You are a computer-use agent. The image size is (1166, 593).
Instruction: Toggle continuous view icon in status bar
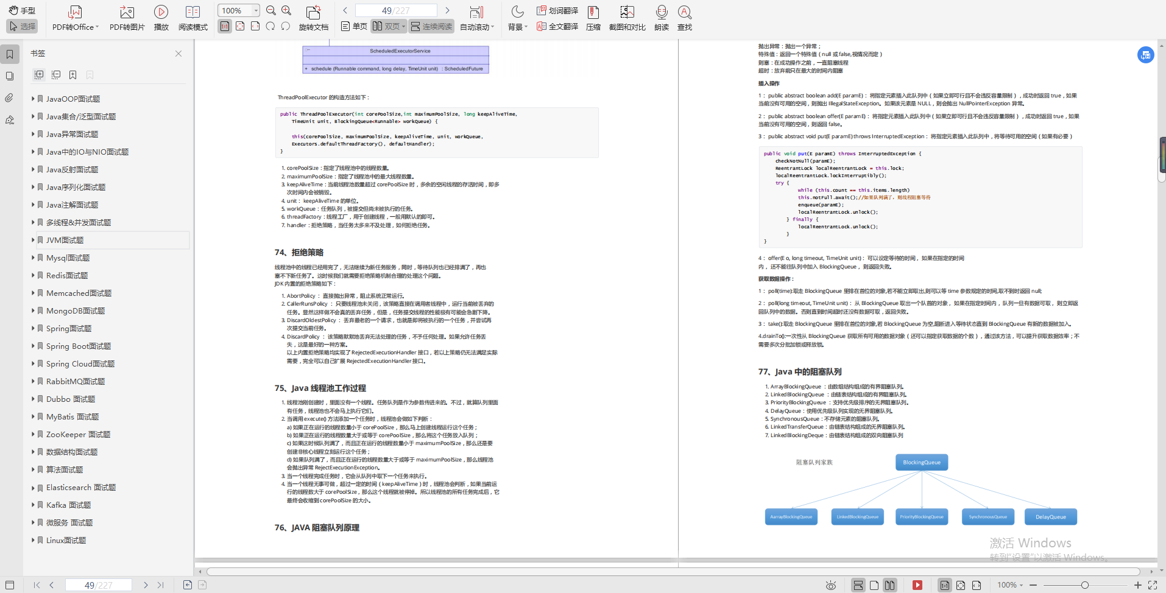(858, 585)
